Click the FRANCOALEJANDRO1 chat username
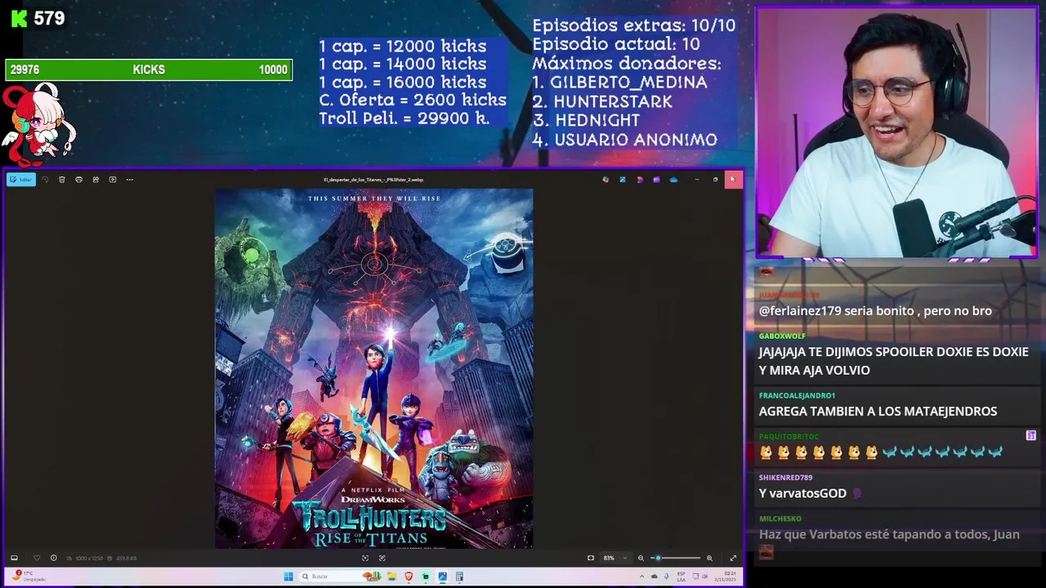This screenshot has width=1046, height=588. click(x=797, y=395)
